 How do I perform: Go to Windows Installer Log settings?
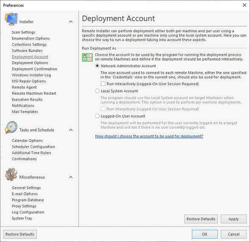[x=31, y=75]
